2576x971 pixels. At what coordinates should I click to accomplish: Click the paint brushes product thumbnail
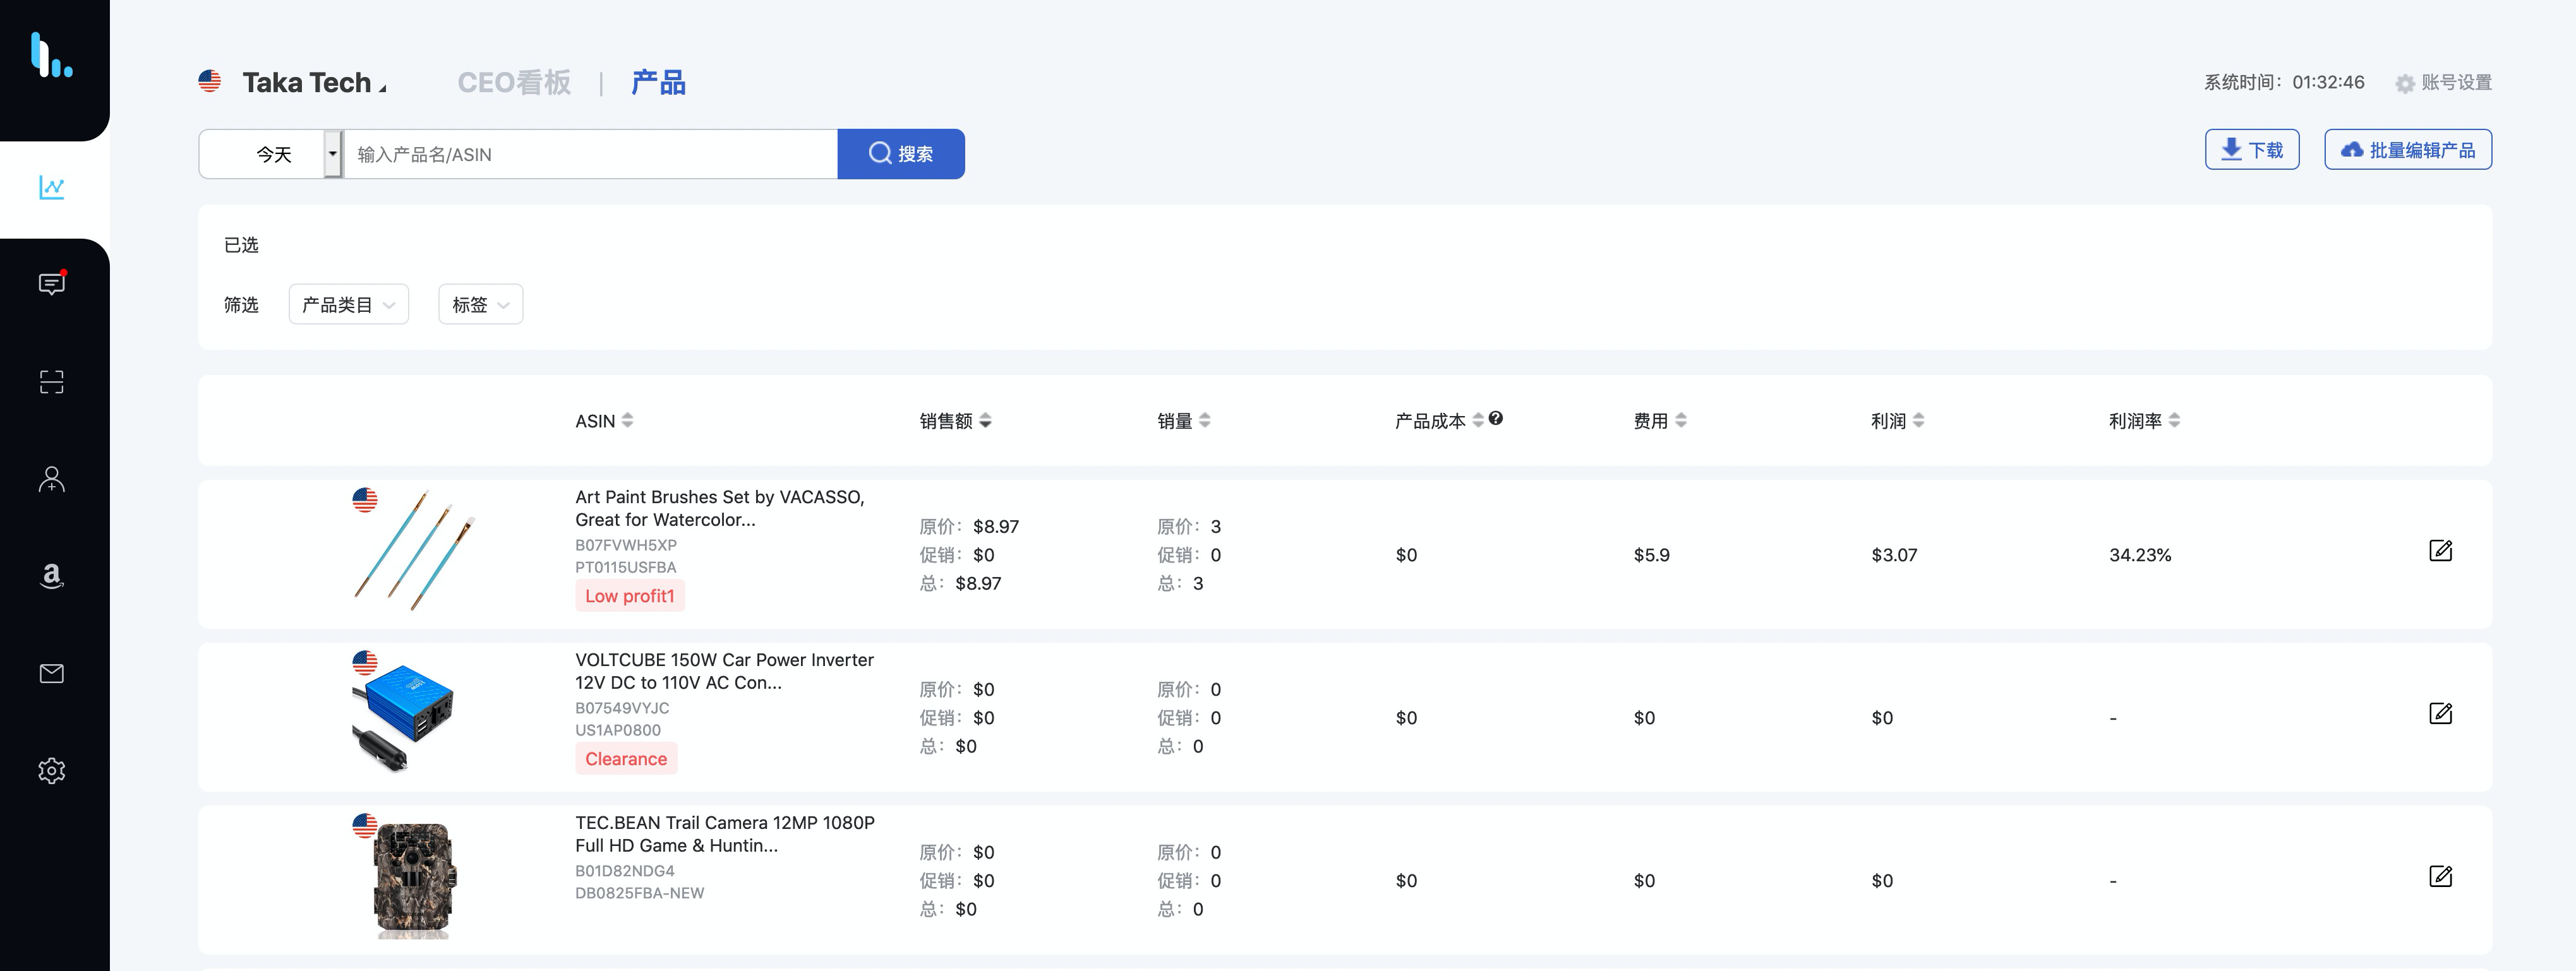(x=415, y=551)
